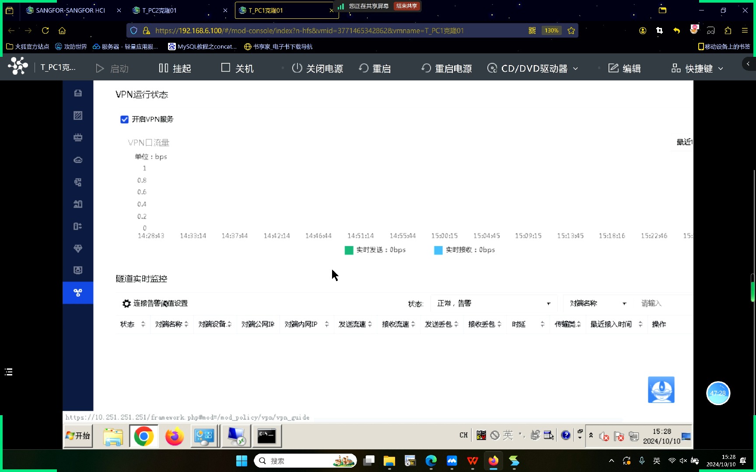The height and width of the screenshot is (472, 756).
Task: Click the 130% zoom level indicator
Action: click(551, 31)
